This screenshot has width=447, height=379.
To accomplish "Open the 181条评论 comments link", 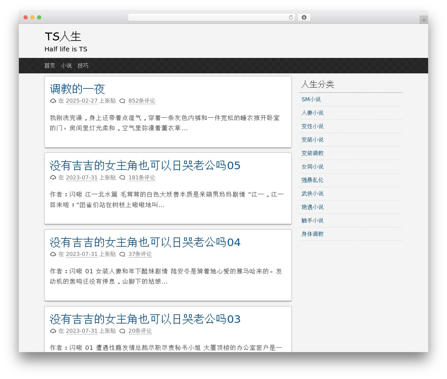I will 142,178.
